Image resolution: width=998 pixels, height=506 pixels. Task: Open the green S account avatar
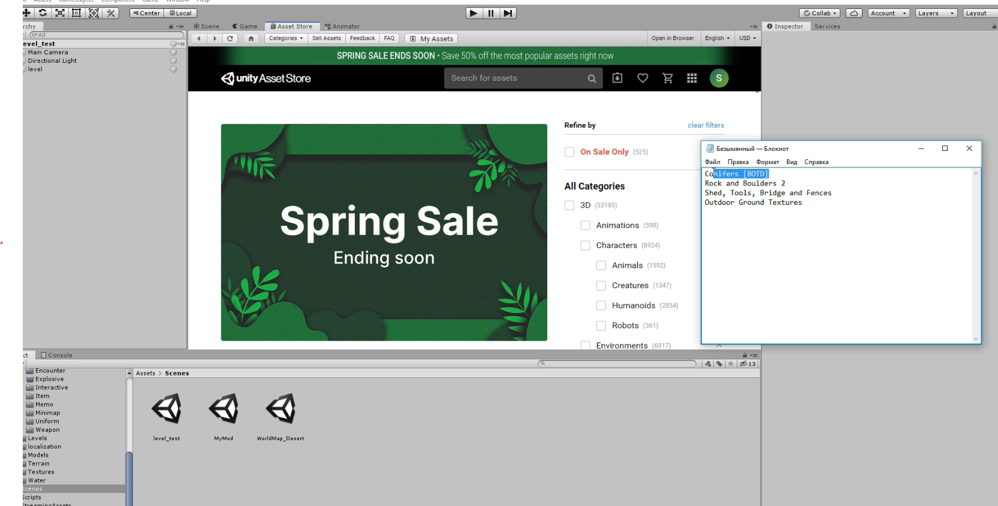pos(719,78)
